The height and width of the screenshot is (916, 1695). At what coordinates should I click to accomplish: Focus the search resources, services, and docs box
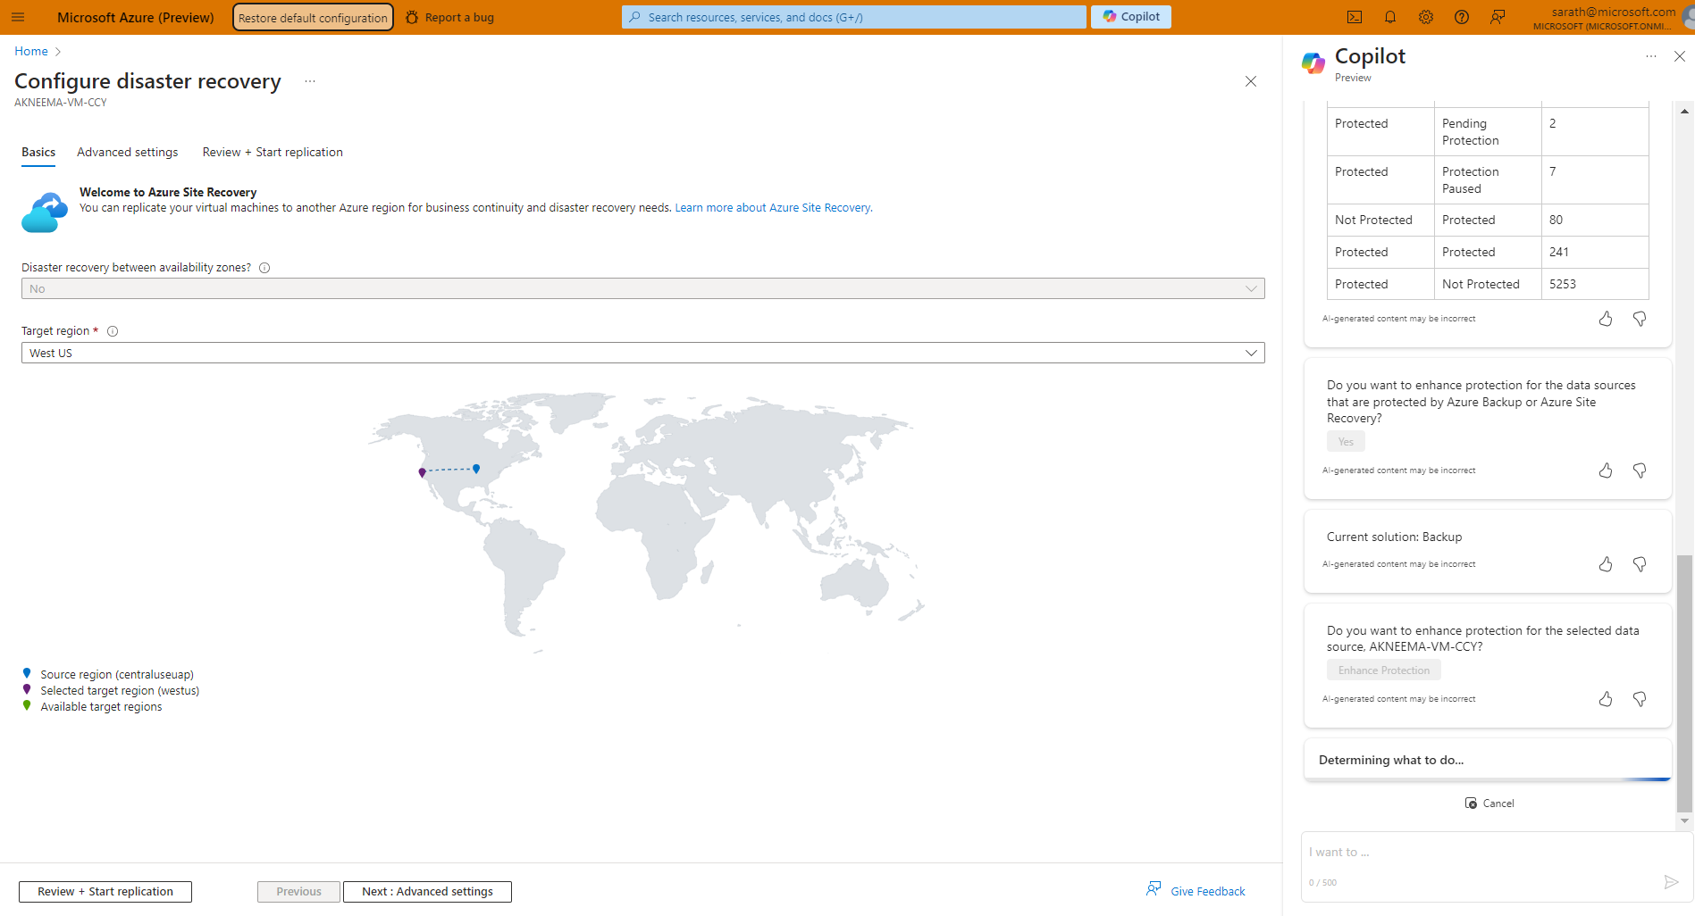854,17
